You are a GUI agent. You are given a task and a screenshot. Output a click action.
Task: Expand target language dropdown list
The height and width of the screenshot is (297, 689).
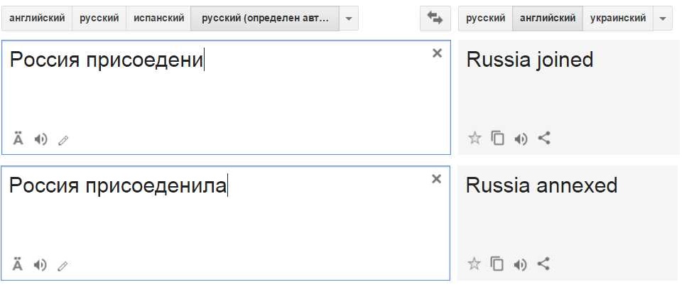pos(663,18)
